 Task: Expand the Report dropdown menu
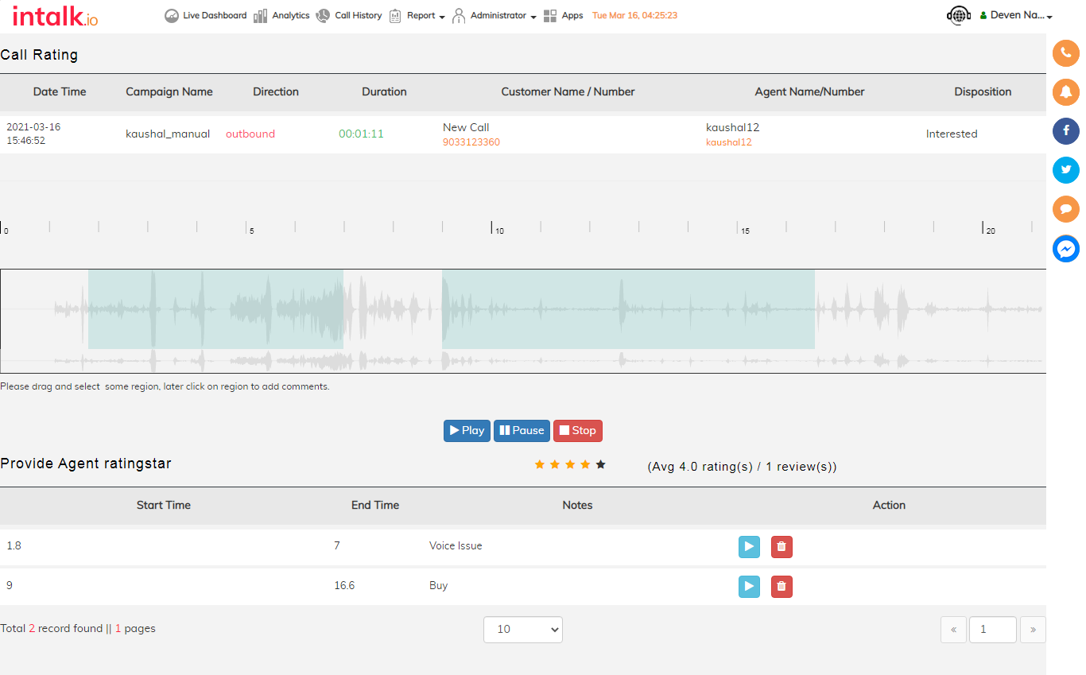(417, 16)
